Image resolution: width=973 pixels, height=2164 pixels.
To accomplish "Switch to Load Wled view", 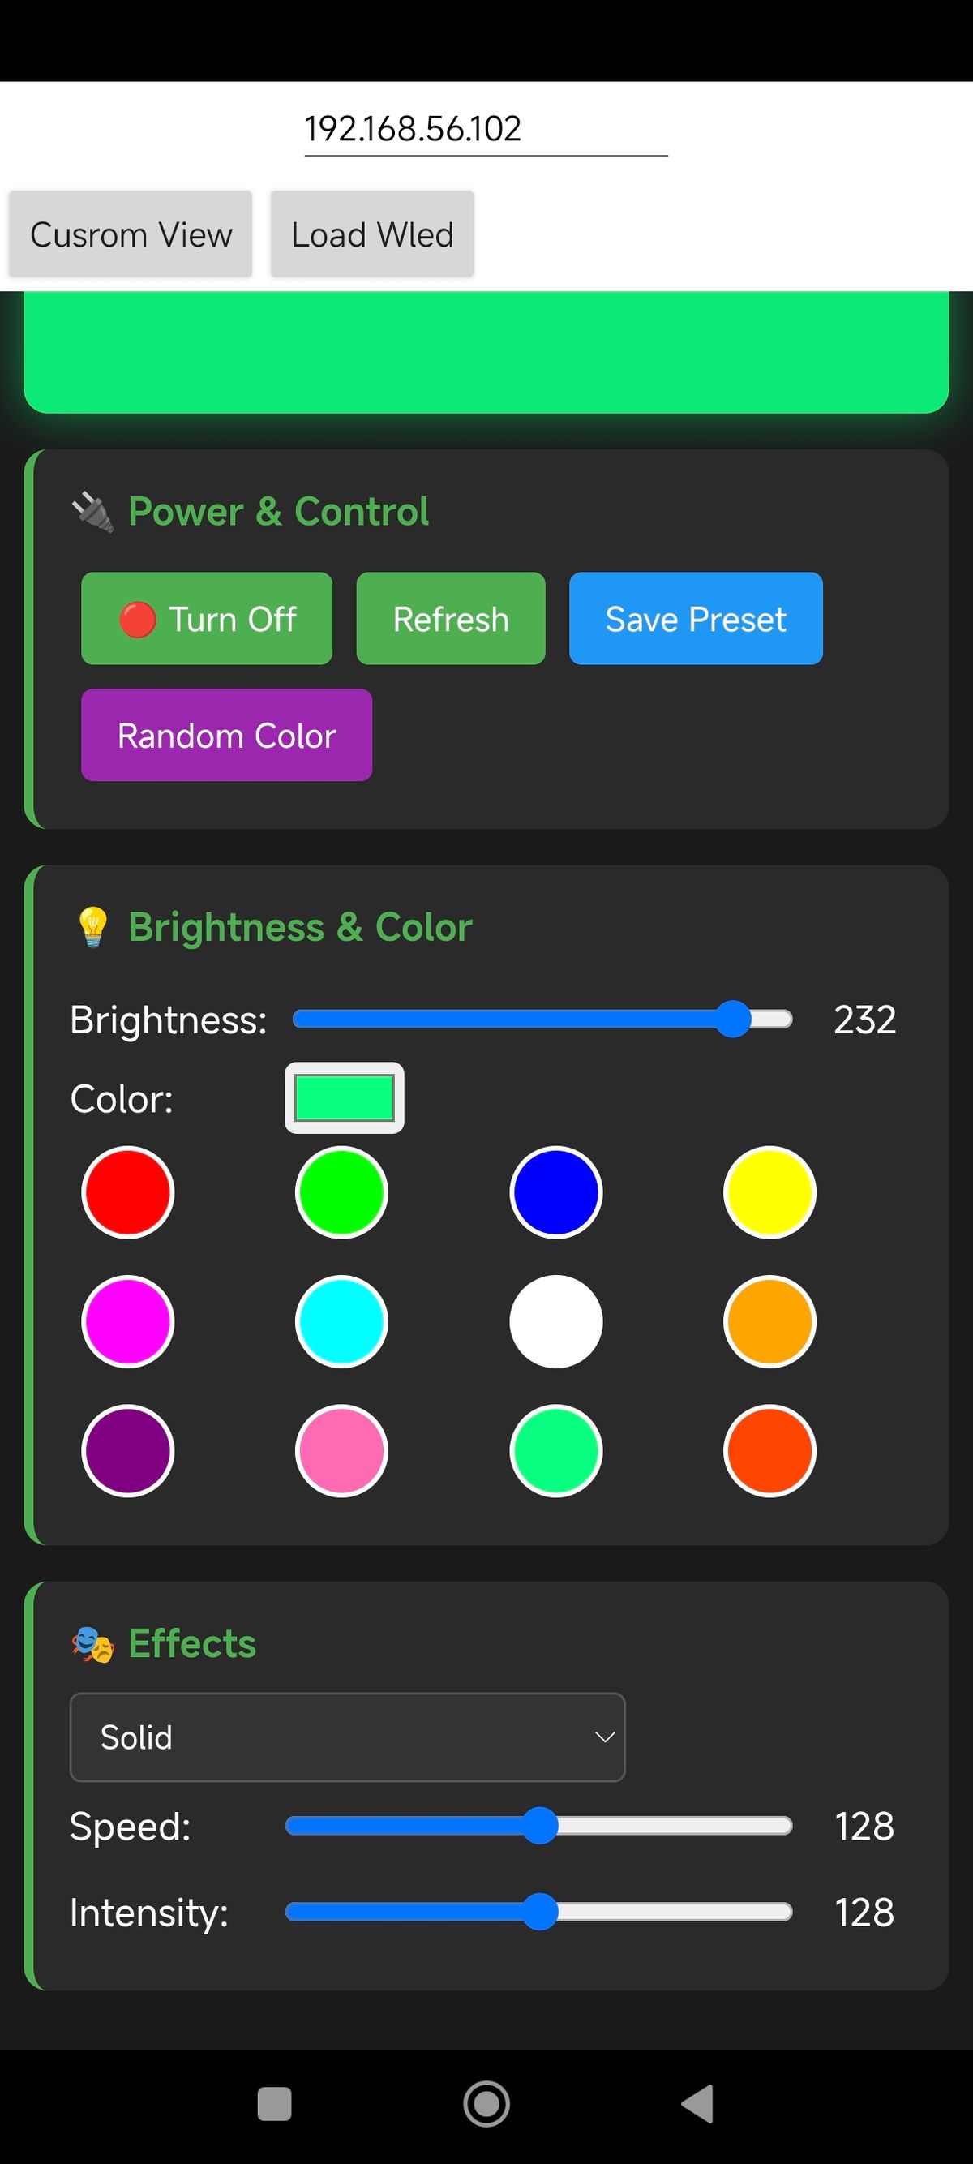I will 372,234.
